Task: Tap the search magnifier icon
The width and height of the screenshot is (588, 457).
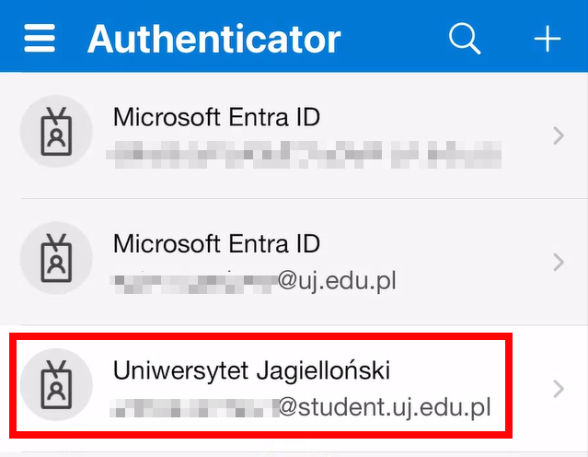Action: pyautogui.click(x=465, y=39)
